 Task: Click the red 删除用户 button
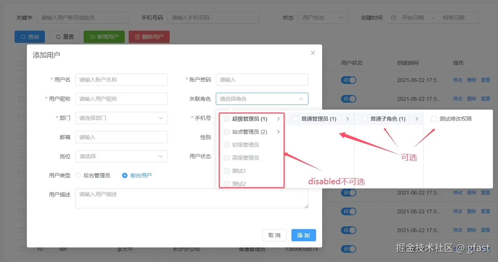(x=149, y=37)
